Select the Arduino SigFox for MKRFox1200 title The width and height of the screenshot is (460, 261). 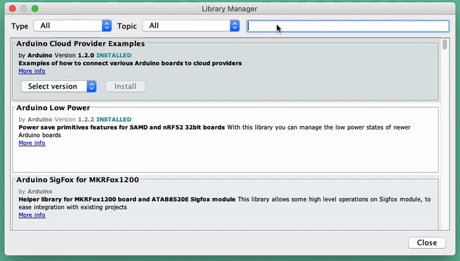(78, 180)
